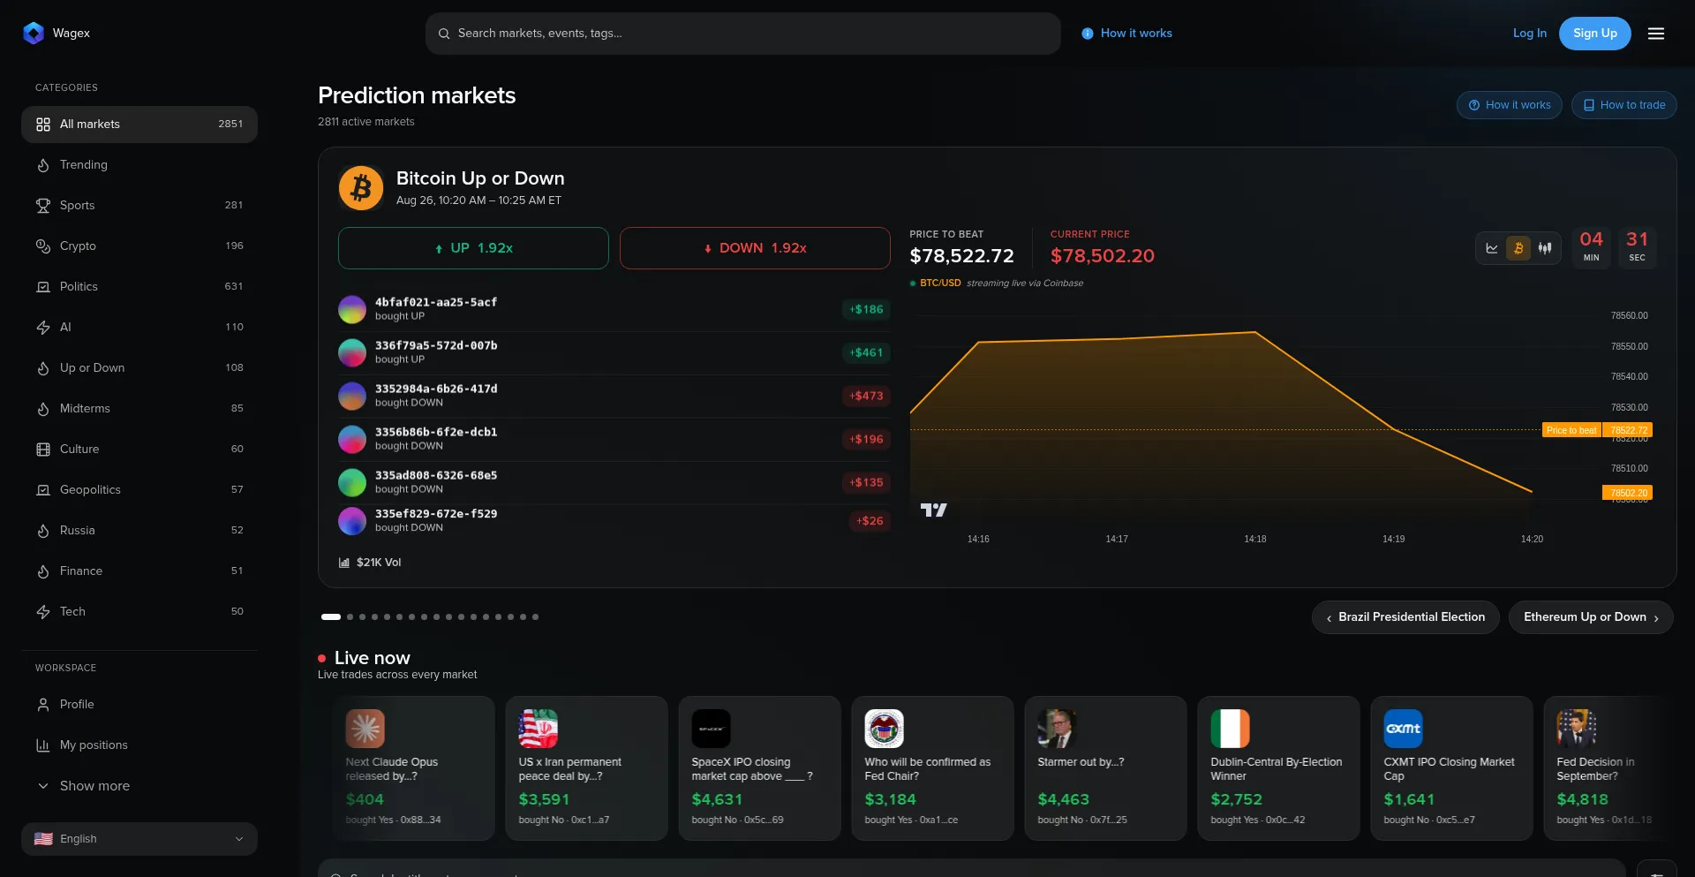The width and height of the screenshot is (1695, 877).
Task: Open the Up or Down category
Action: (x=139, y=368)
